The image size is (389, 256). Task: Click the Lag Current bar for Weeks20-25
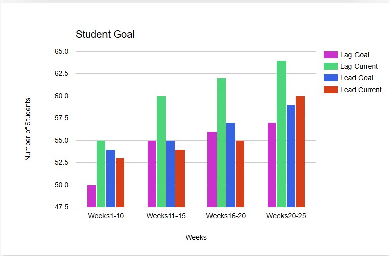tap(281, 134)
